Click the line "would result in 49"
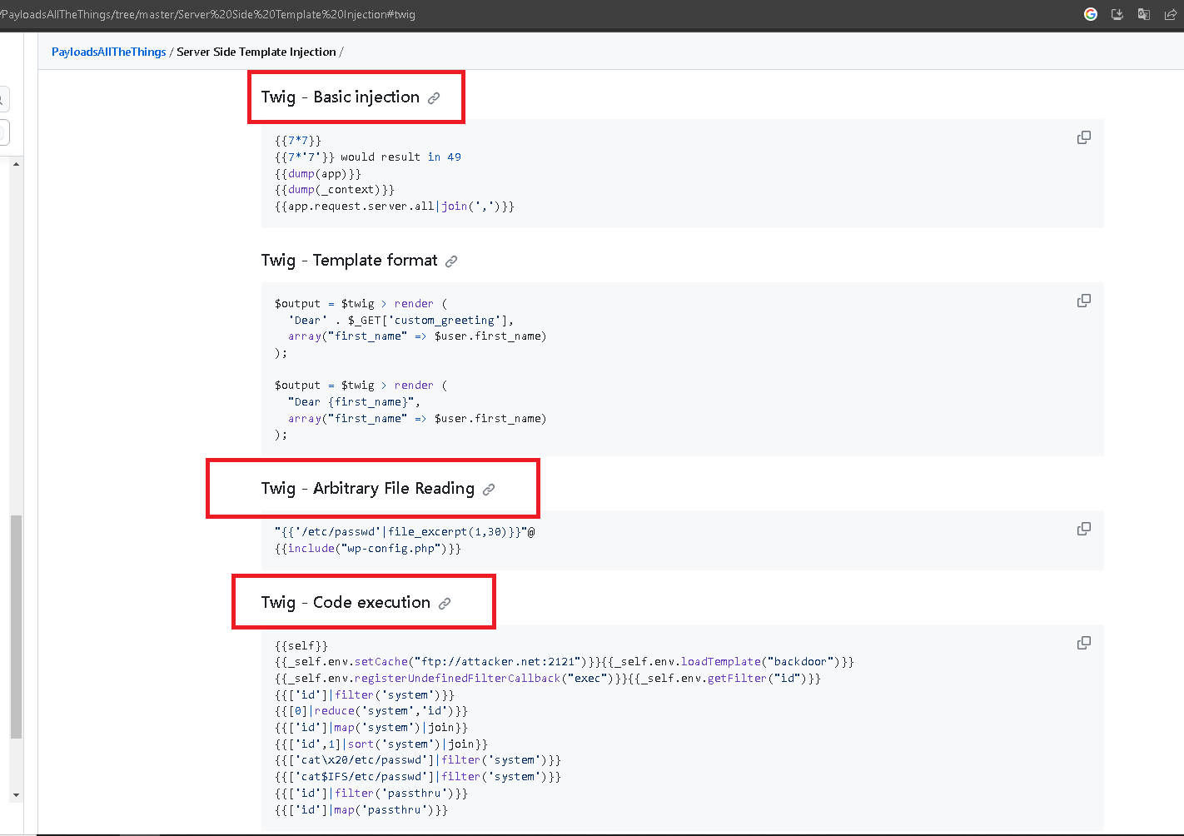 tap(368, 157)
